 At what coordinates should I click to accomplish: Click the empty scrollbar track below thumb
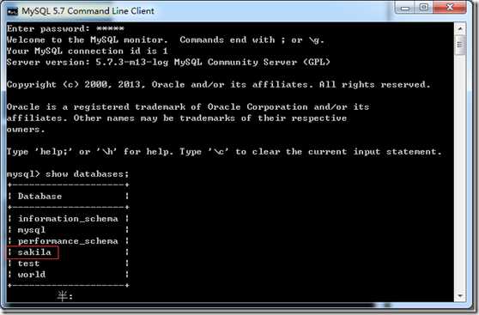(x=460, y=171)
